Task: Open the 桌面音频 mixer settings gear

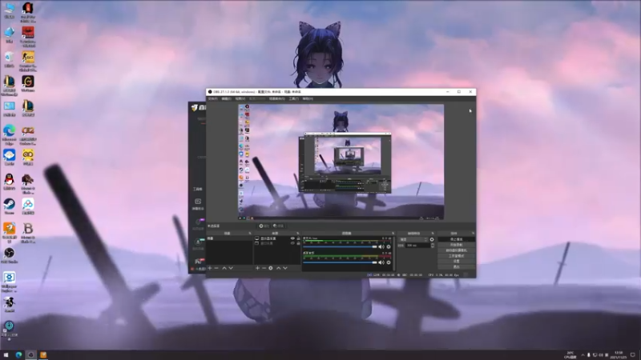Action: coord(389,262)
